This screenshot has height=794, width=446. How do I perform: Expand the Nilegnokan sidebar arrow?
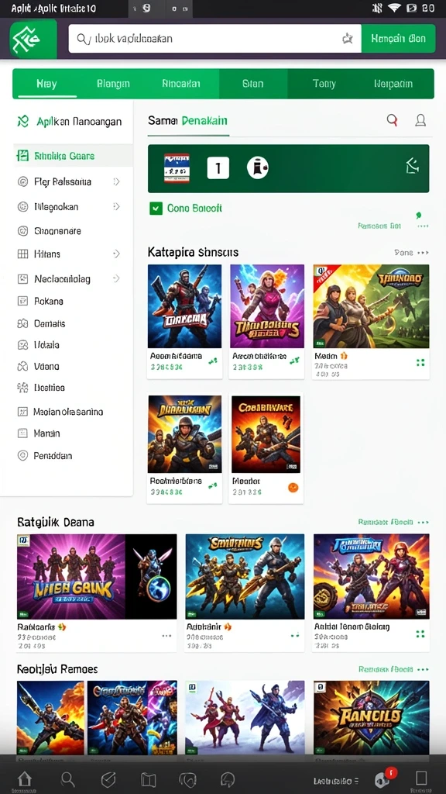[116, 206]
